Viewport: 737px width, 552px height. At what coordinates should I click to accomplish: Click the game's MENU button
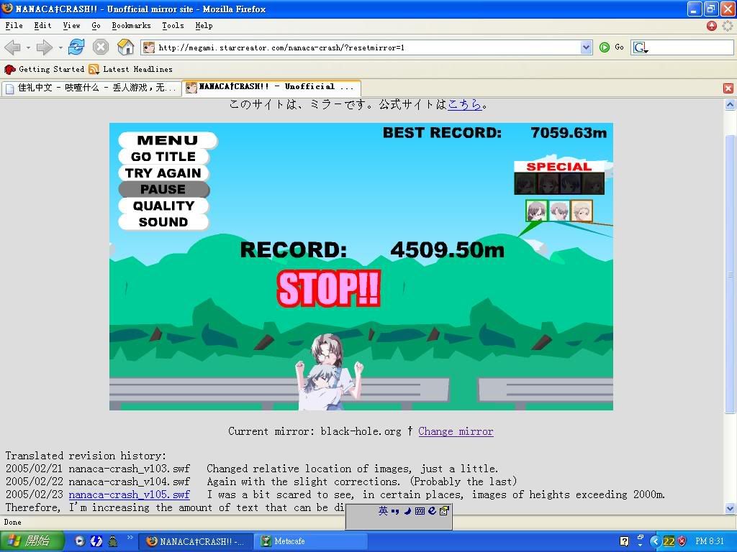pos(167,140)
